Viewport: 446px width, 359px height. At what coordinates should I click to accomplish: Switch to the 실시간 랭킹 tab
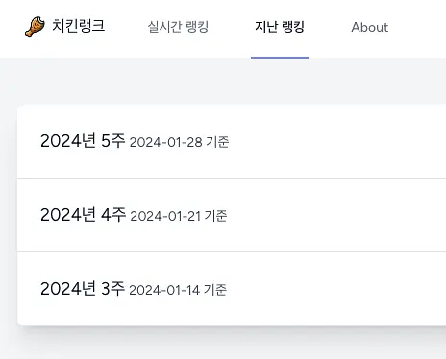178,27
